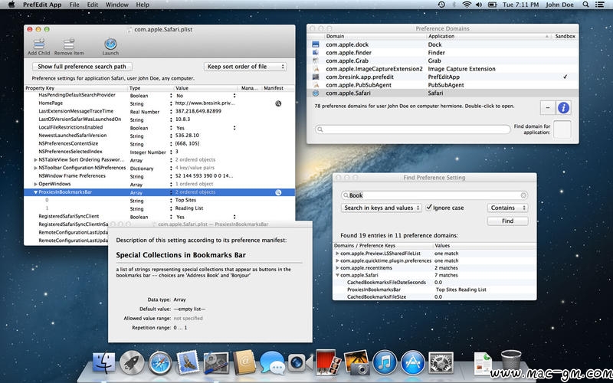Sort by the Property Key column header
Viewport: 613px width, 383px height.
pyautogui.click(x=76, y=88)
